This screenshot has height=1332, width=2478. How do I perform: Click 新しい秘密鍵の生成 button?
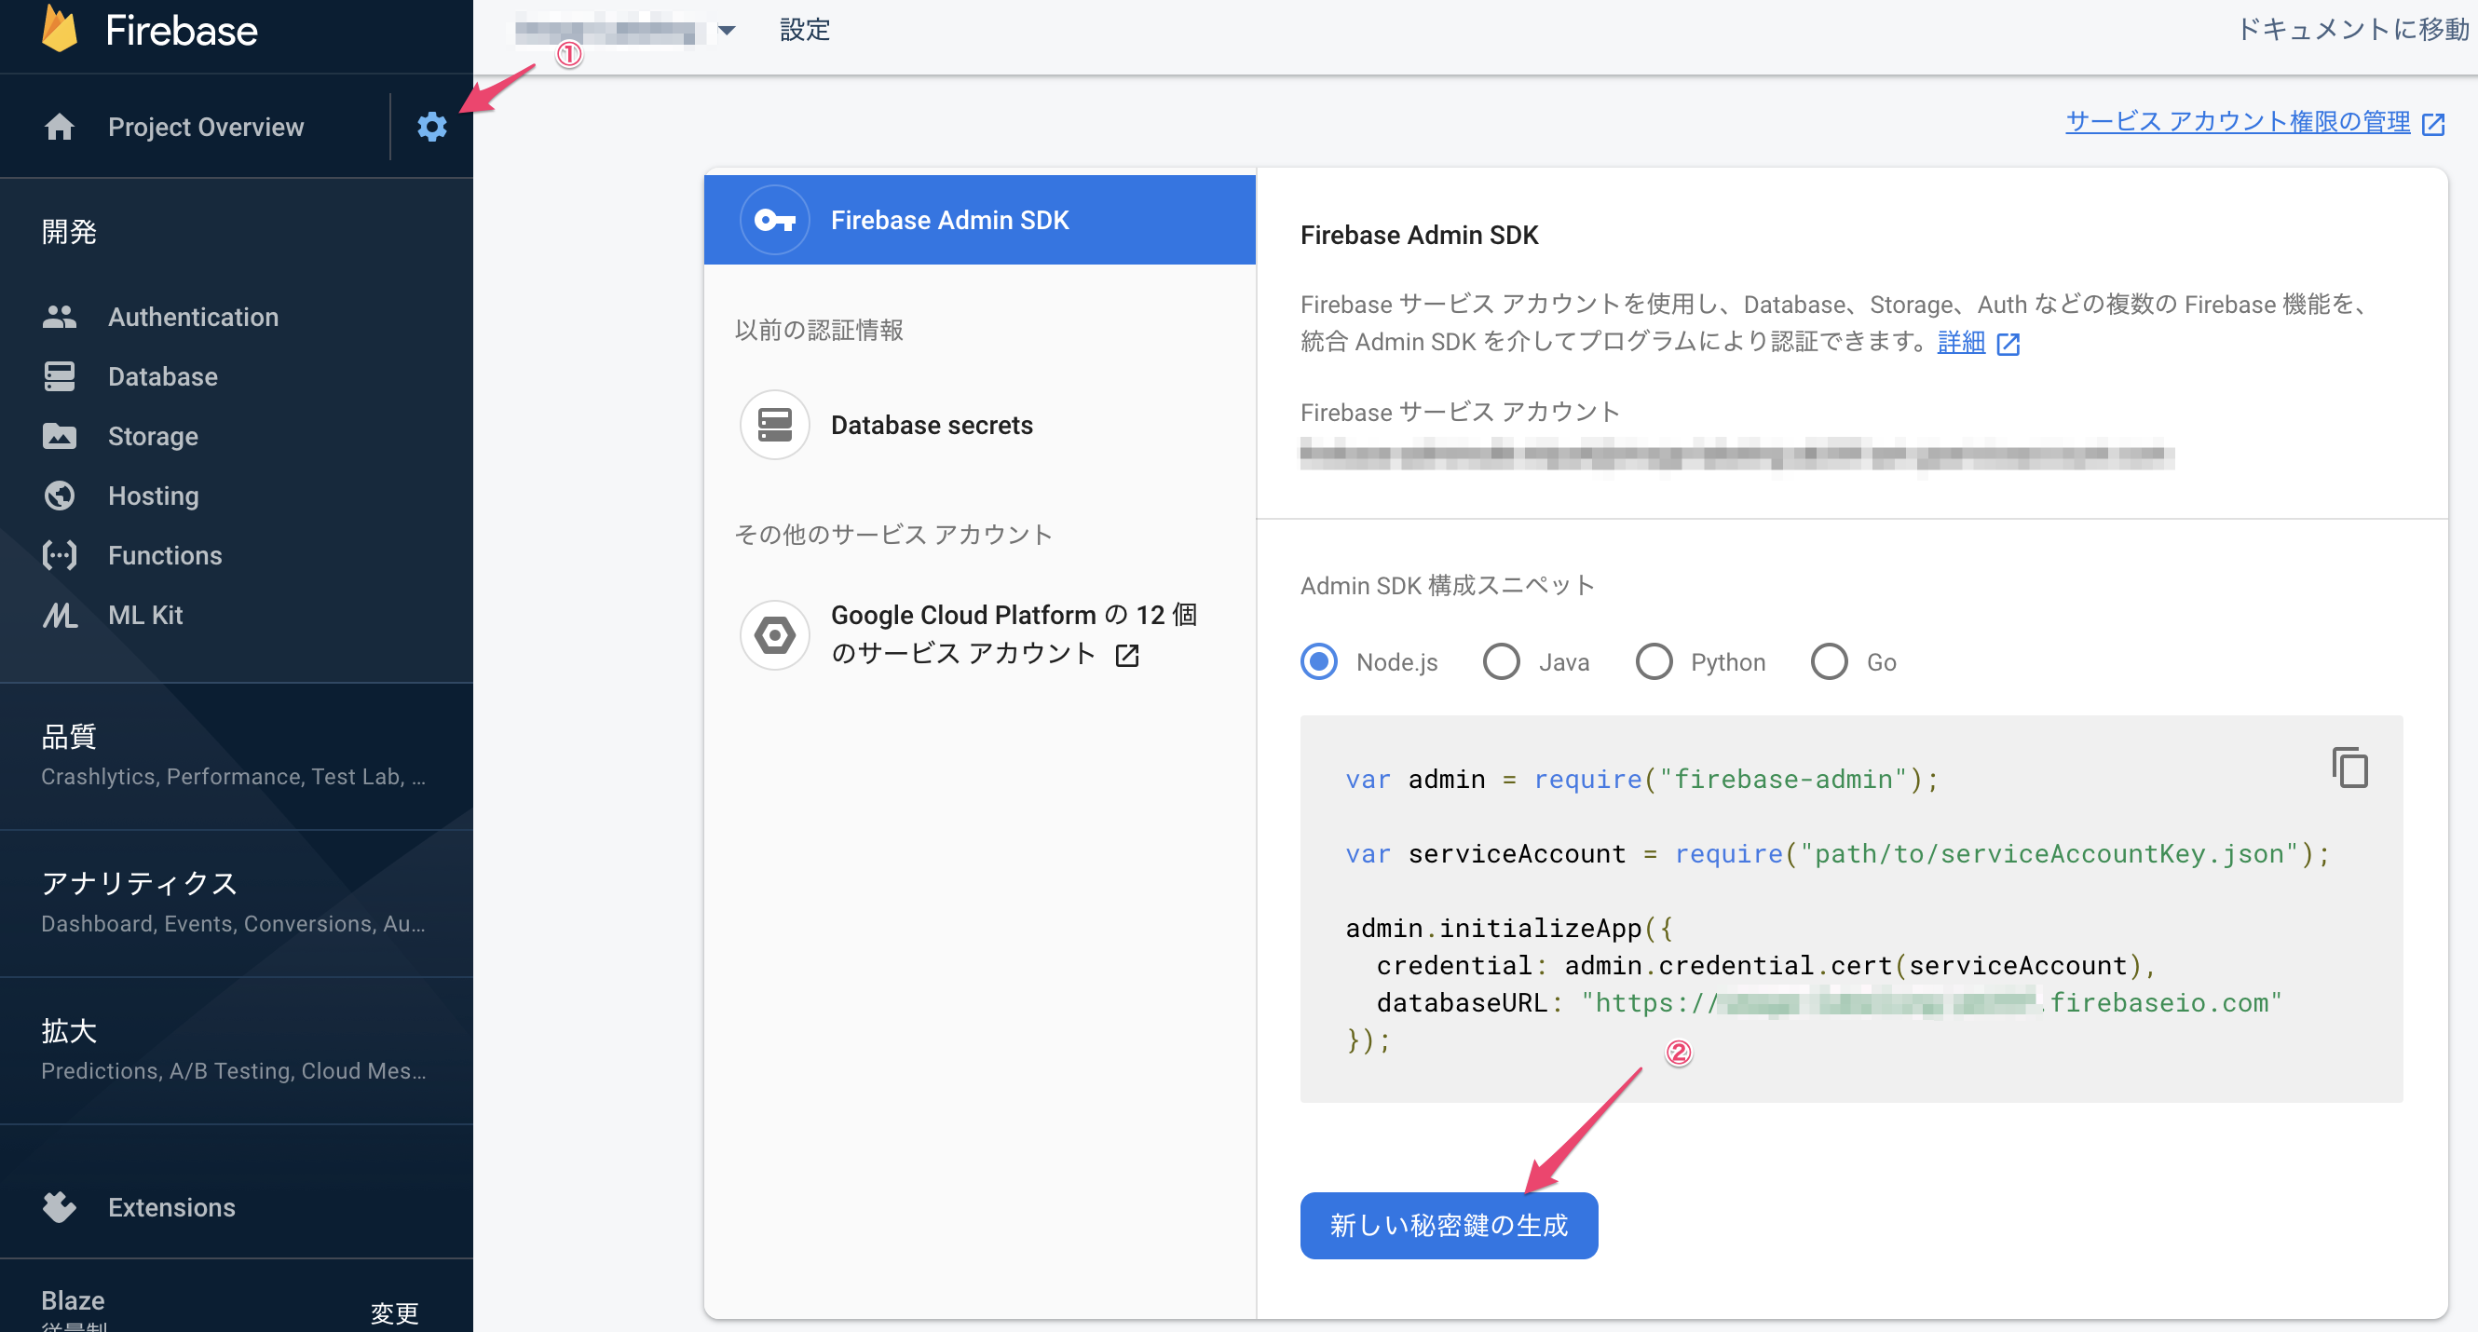(x=1448, y=1224)
